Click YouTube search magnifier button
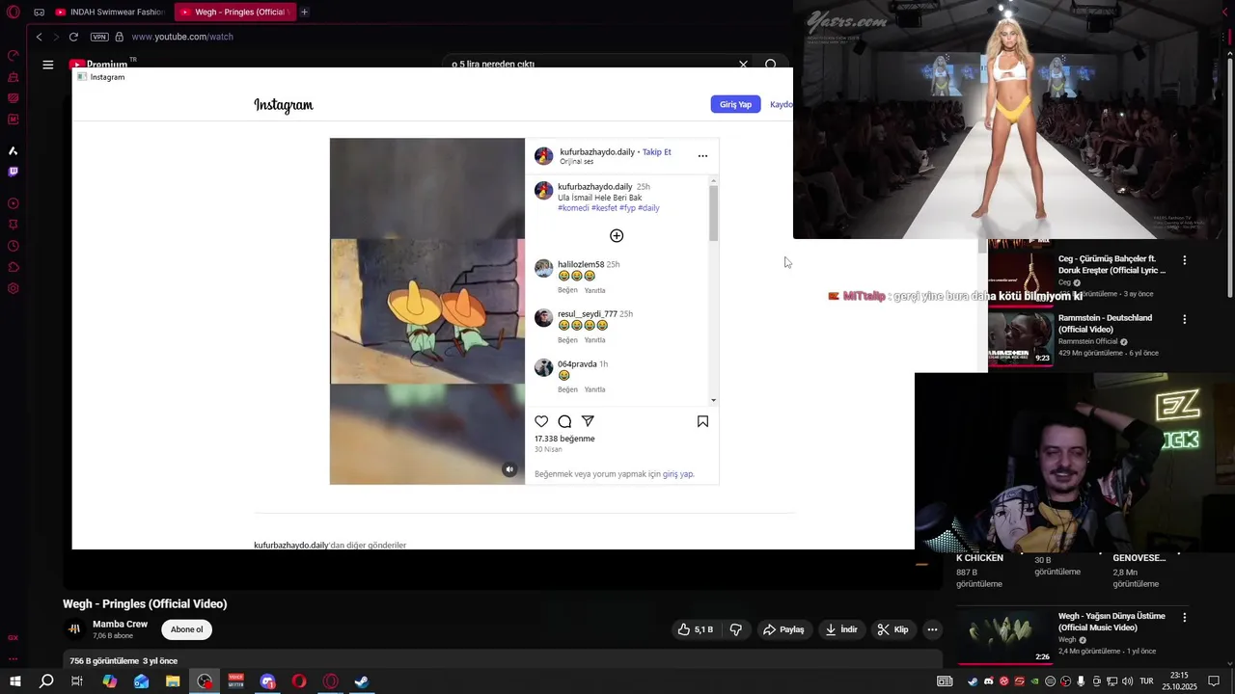This screenshot has height=694, width=1235. (x=771, y=65)
